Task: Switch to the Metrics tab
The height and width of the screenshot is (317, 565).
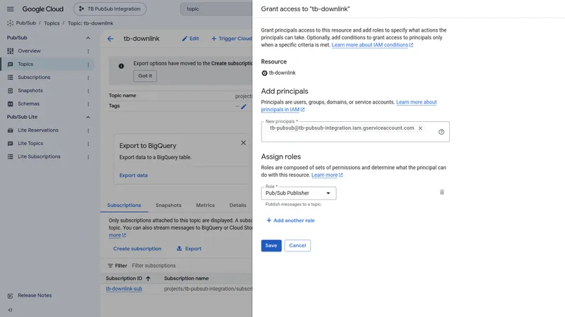Action: coord(205,205)
